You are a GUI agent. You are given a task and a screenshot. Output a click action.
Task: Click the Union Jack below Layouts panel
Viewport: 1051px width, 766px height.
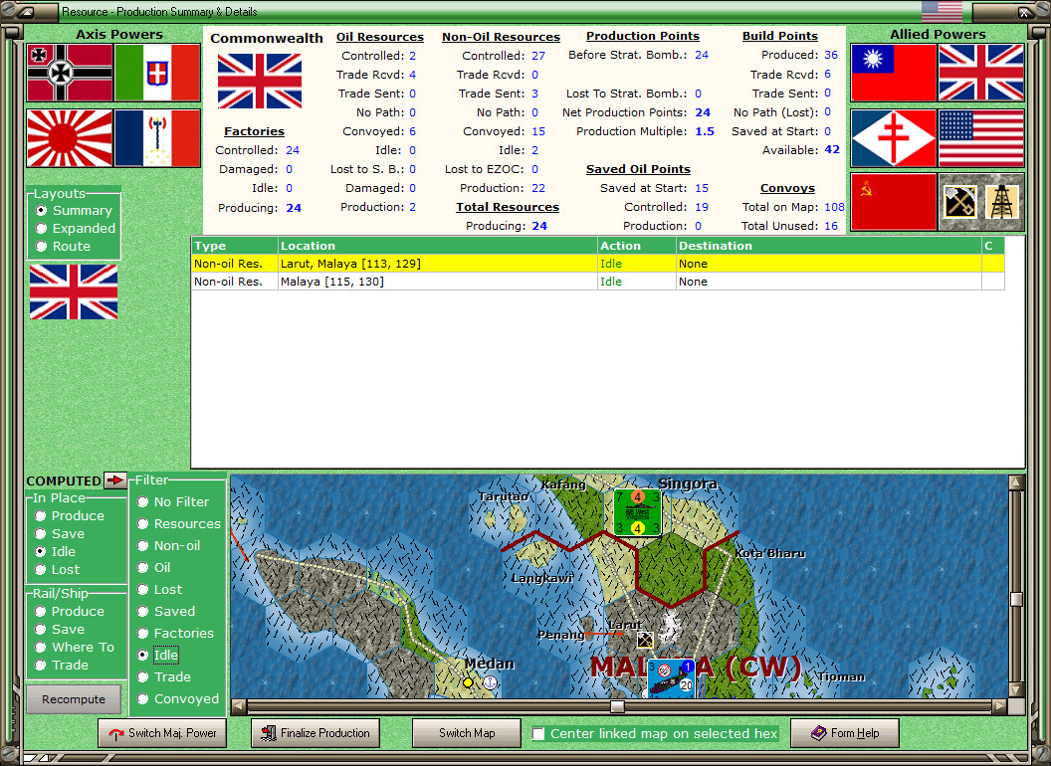(74, 291)
